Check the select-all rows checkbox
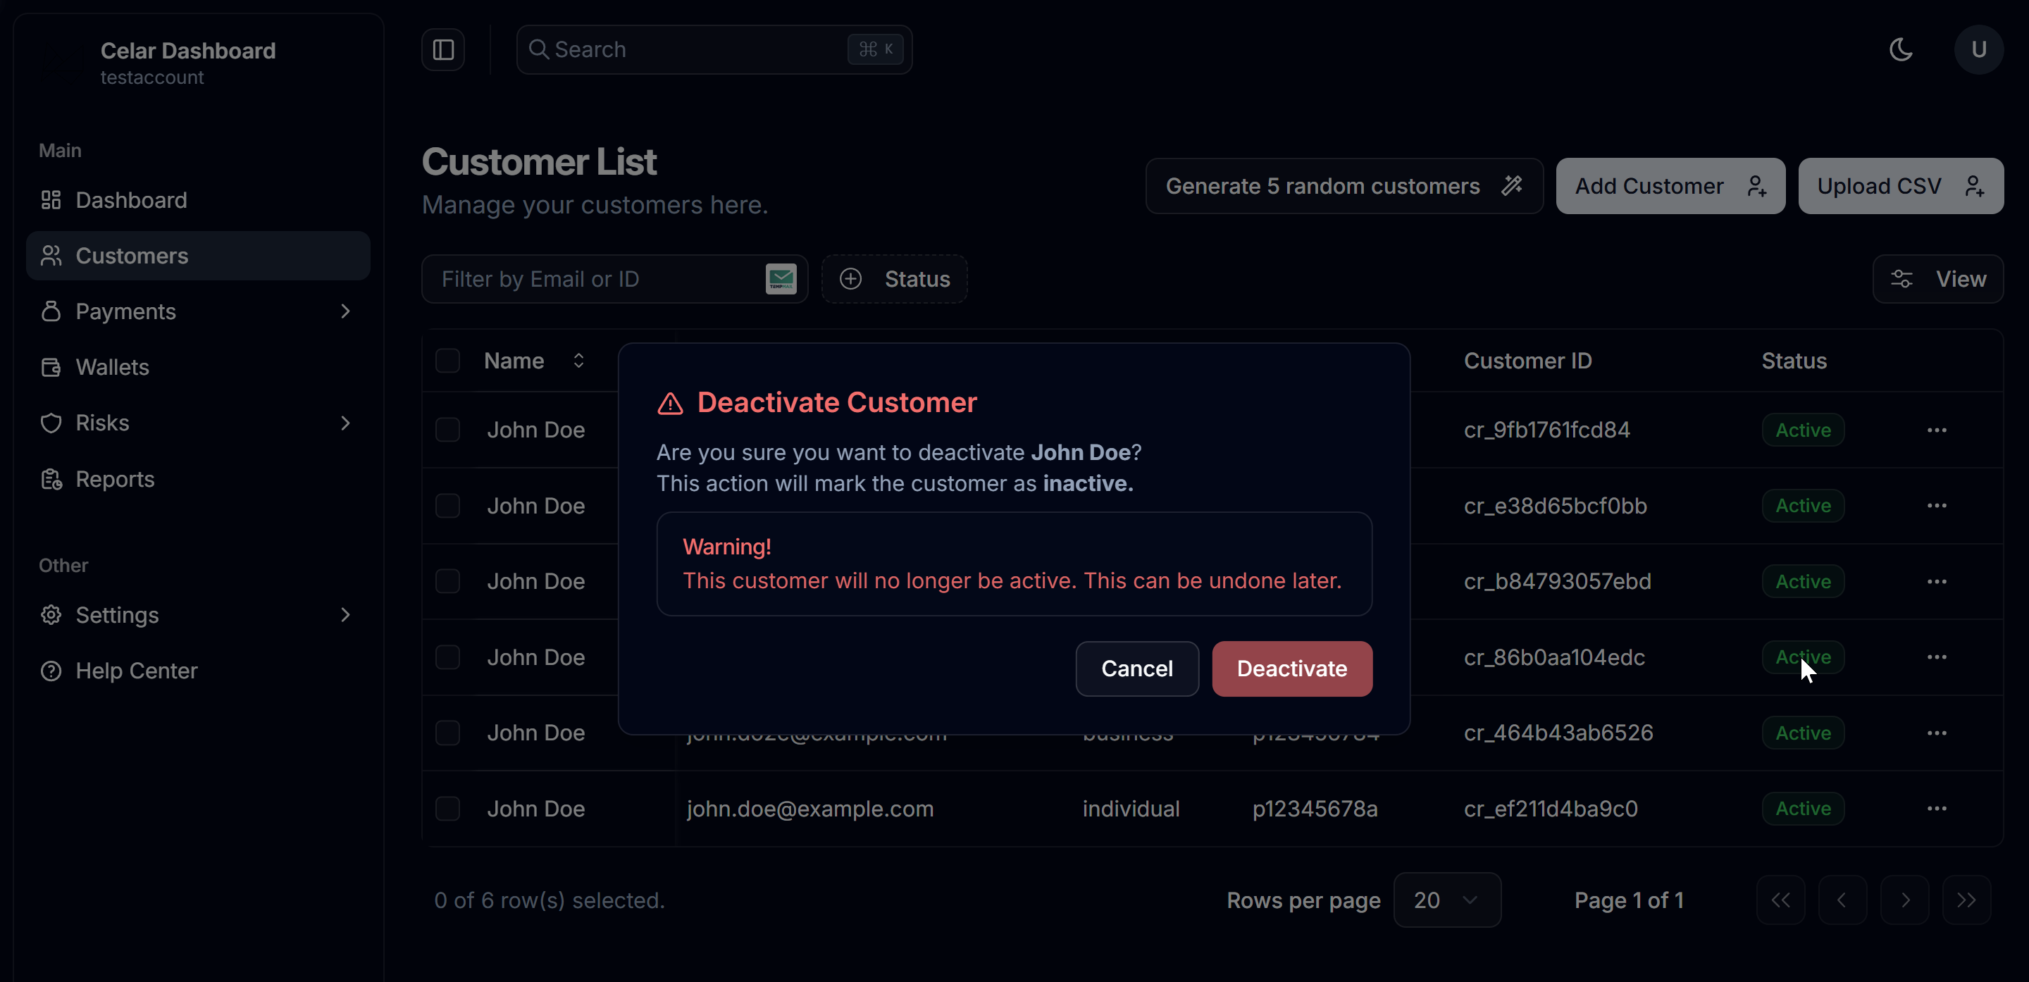The height and width of the screenshot is (982, 2029). 447,361
